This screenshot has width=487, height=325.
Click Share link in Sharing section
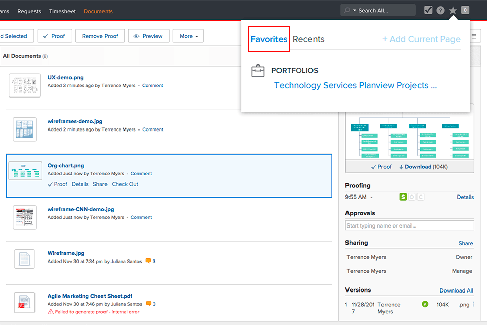(x=466, y=243)
